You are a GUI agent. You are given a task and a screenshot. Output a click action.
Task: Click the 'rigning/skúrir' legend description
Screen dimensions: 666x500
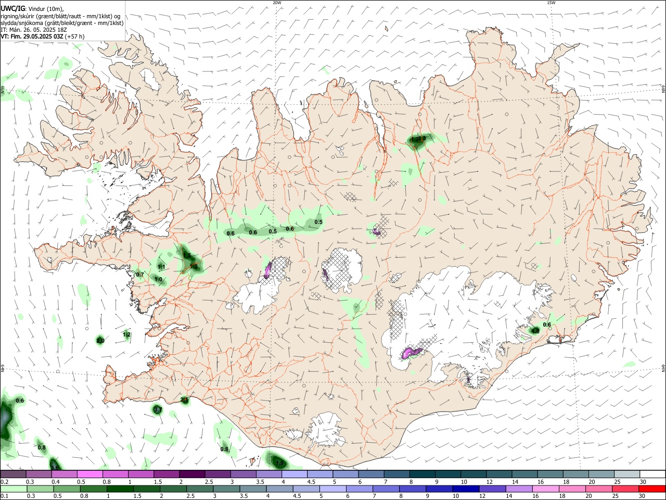click(18, 16)
